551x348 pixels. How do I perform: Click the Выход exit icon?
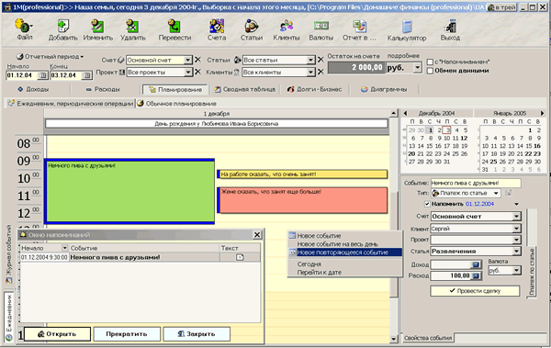(450, 30)
